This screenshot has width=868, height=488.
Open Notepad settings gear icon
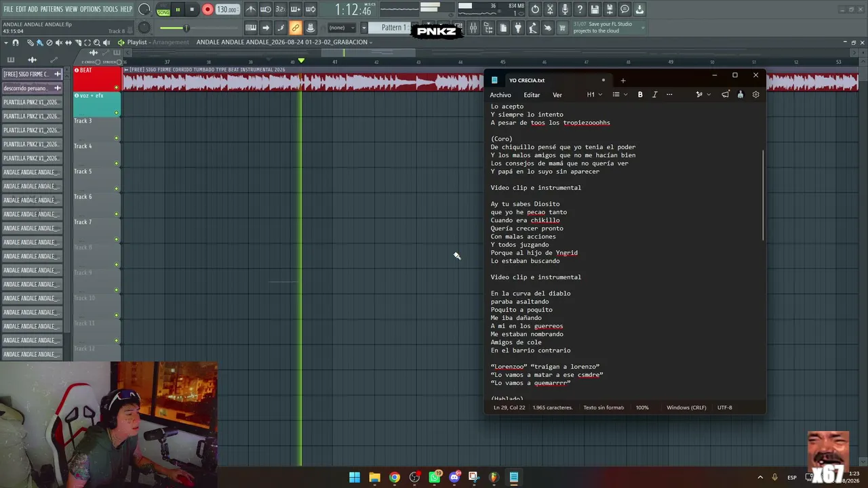[x=756, y=95]
